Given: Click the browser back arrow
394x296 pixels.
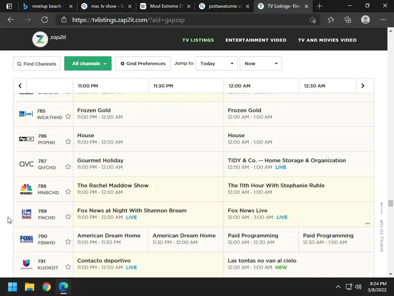Looking at the screenshot, I should [x=10, y=20].
